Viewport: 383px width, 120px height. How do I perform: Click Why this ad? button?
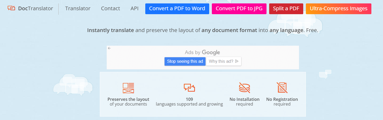[x=224, y=61]
